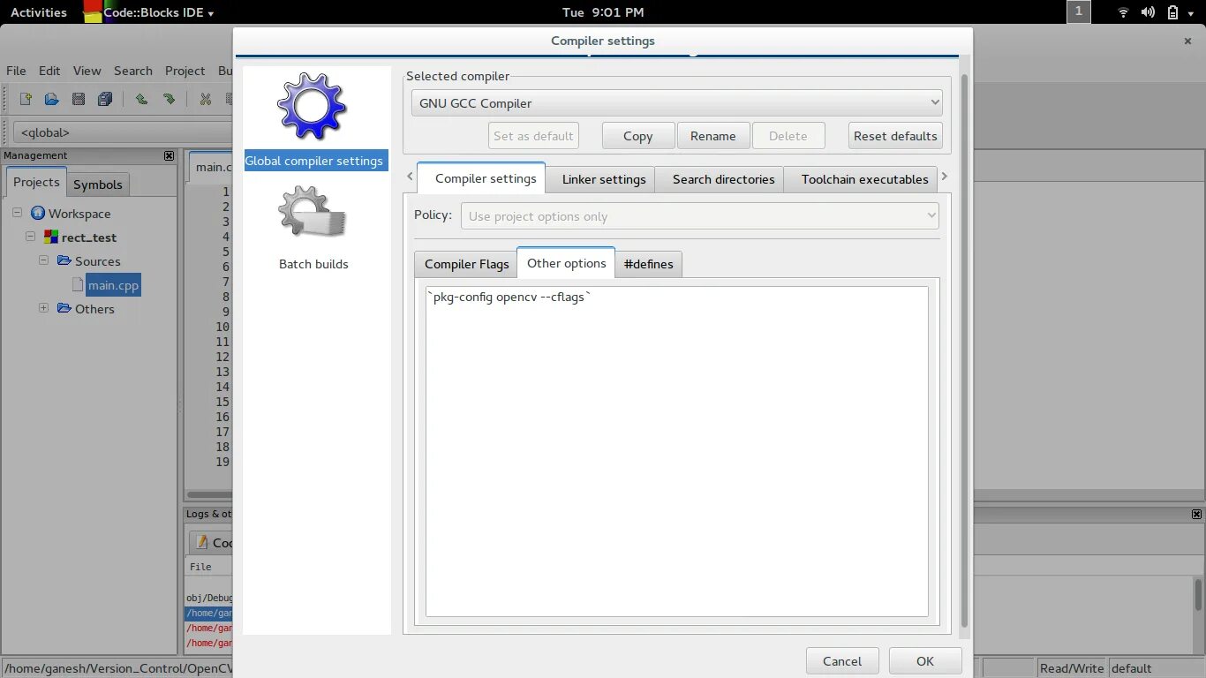Click highlighted /home/gan log row
Image resolution: width=1206 pixels, height=678 pixels.
click(x=209, y=613)
